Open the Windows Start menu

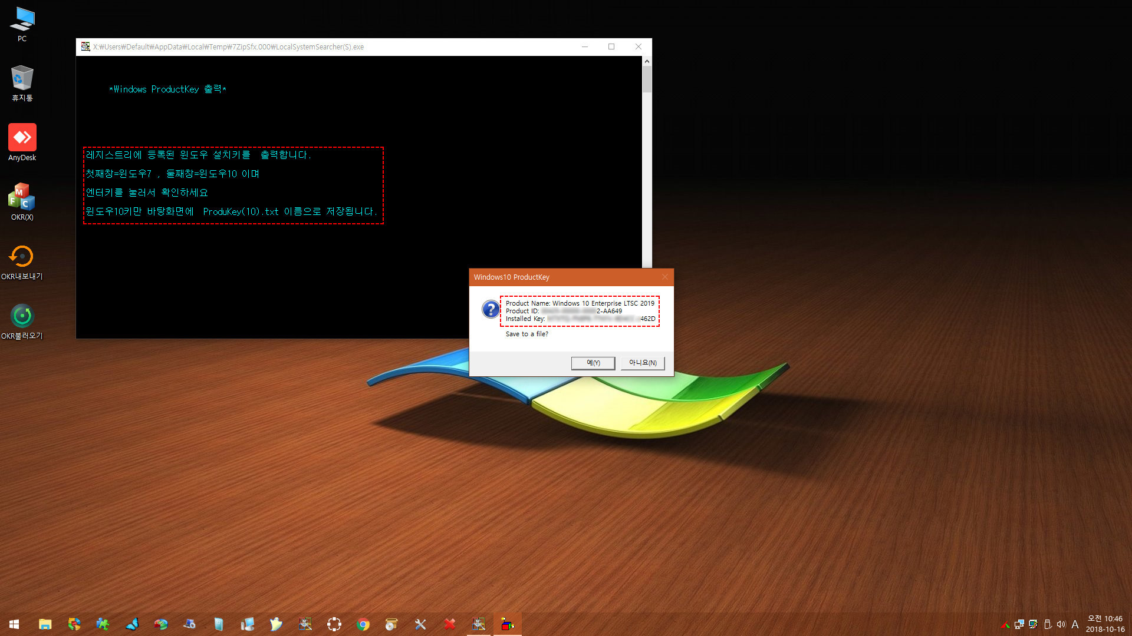pos(14,624)
